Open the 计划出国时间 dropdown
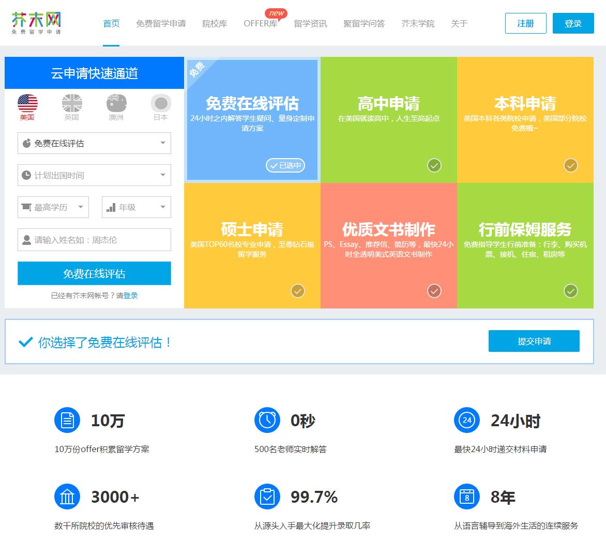The width and height of the screenshot is (606, 558). click(94, 175)
